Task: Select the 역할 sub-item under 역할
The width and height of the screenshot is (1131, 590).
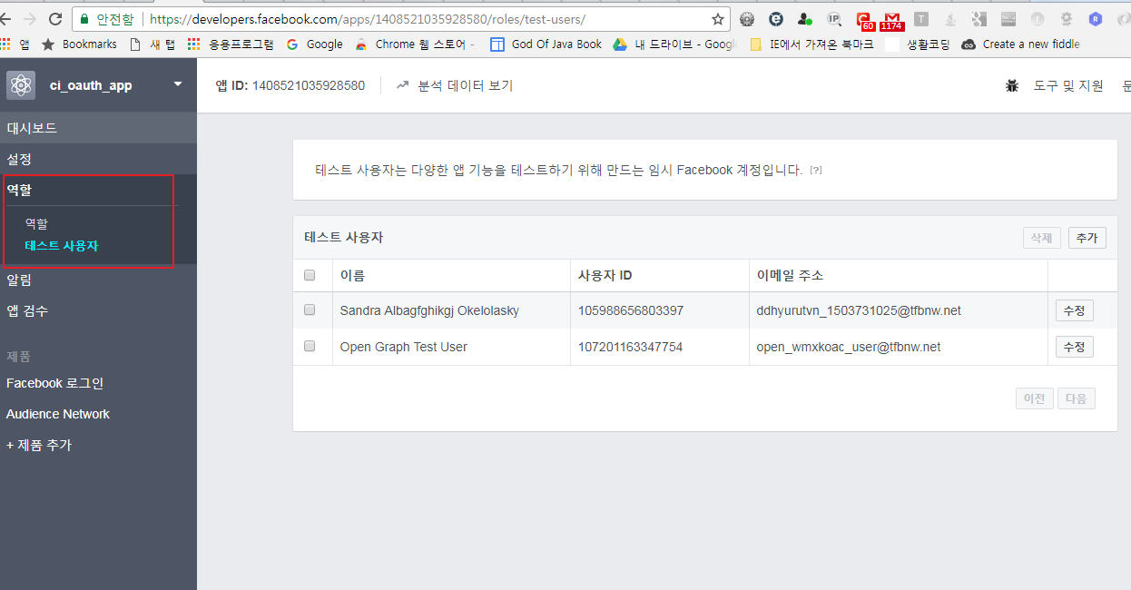Action: 36,223
